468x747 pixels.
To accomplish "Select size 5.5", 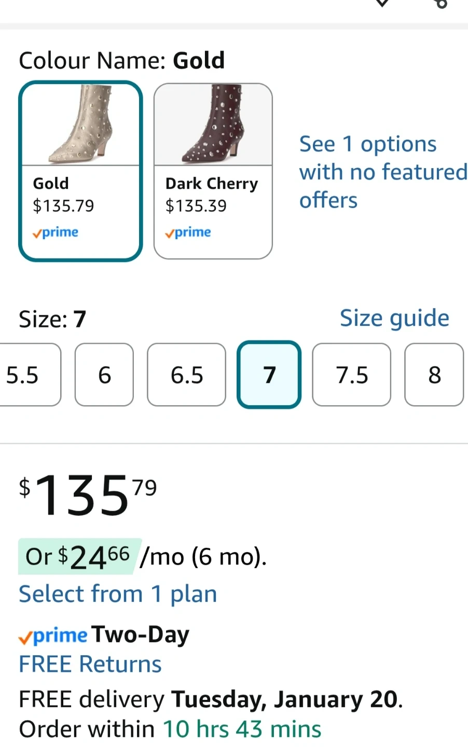I will click(26, 375).
